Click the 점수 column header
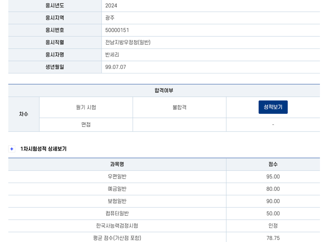This screenshot has height=242, width=322. [273, 164]
